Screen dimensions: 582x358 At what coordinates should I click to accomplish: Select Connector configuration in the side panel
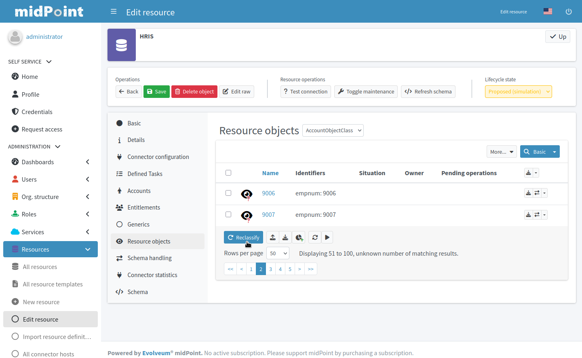tap(158, 157)
